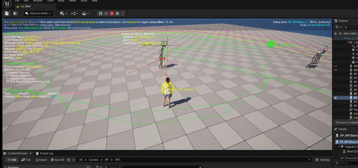The width and height of the screenshot is (358, 168).
Task: Navigate to the Content breadcrumb
Action: (x=94, y=160)
